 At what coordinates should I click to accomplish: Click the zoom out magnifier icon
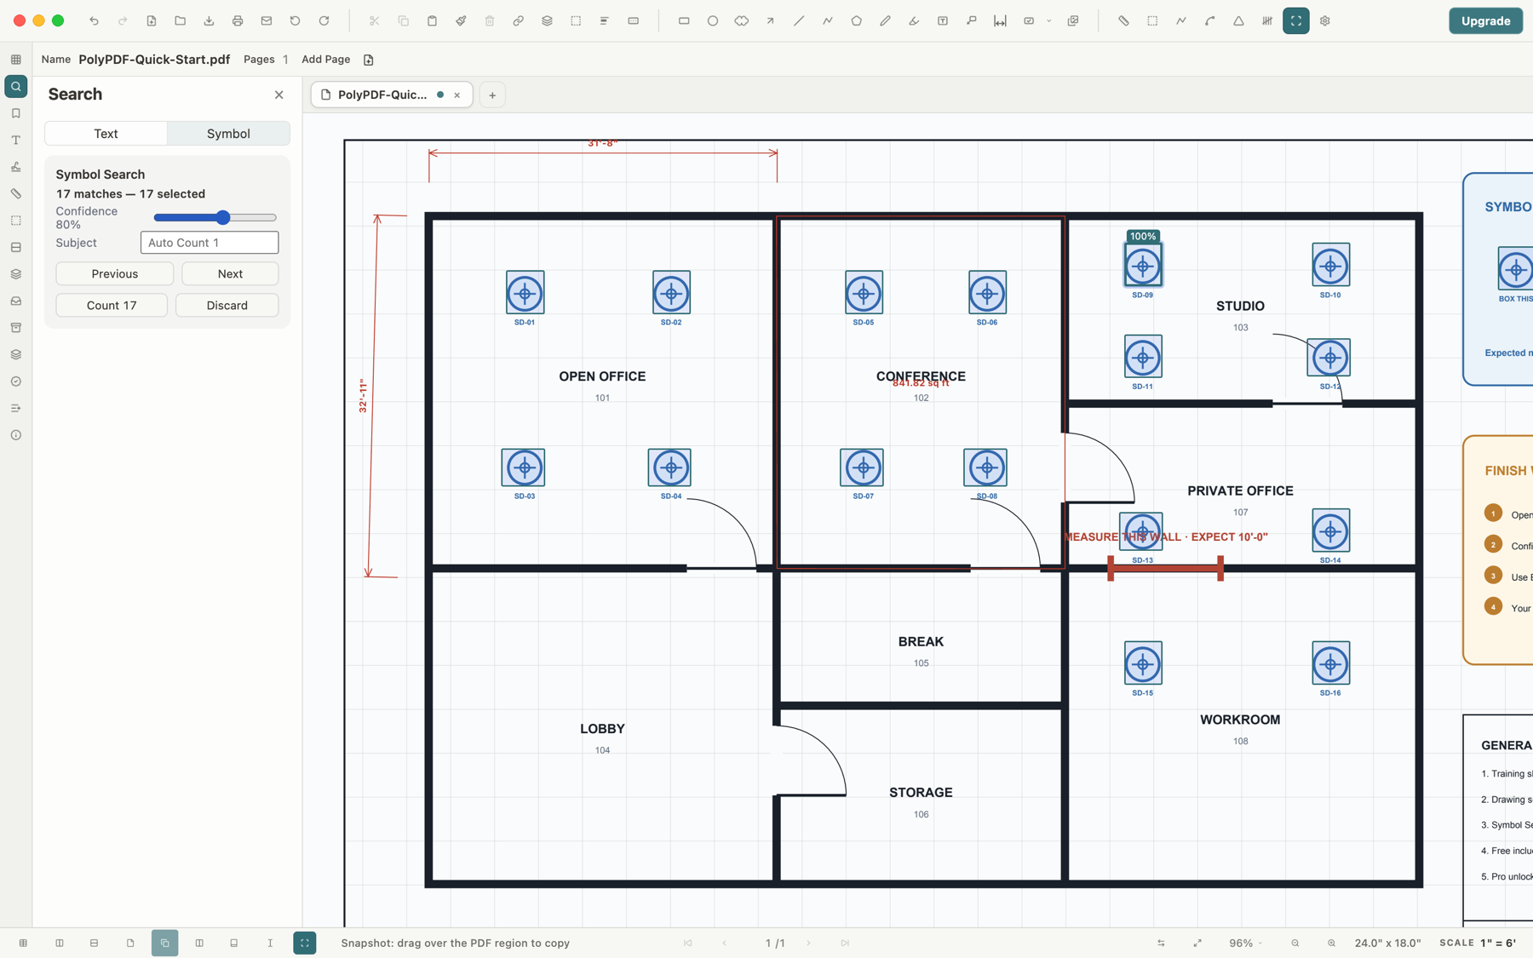click(1295, 943)
